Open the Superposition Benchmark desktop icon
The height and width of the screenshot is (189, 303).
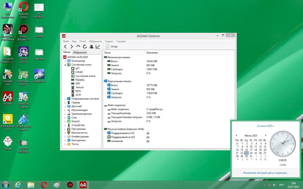pyautogui.click(x=8, y=32)
